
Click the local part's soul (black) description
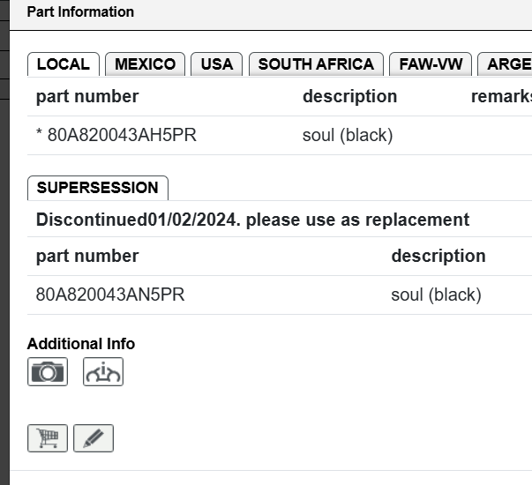click(348, 136)
